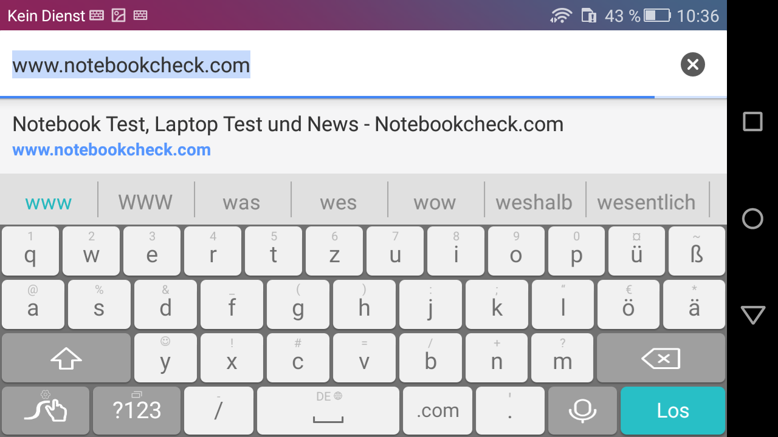The image size is (778, 437).
Task: Tap the swipe gesture input key
Action: [46, 411]
